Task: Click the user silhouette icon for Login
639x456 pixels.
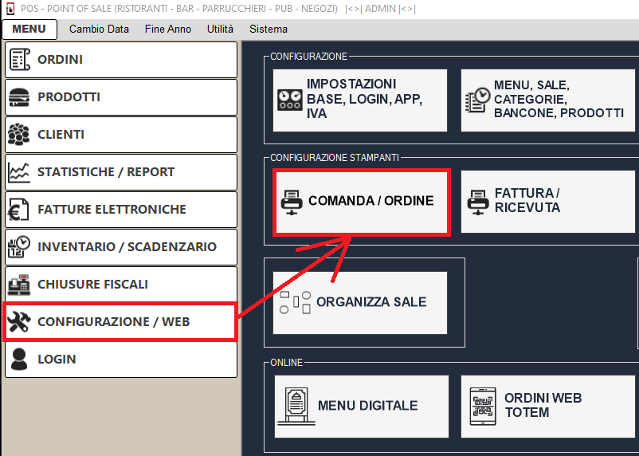Action: coord(19,360)
